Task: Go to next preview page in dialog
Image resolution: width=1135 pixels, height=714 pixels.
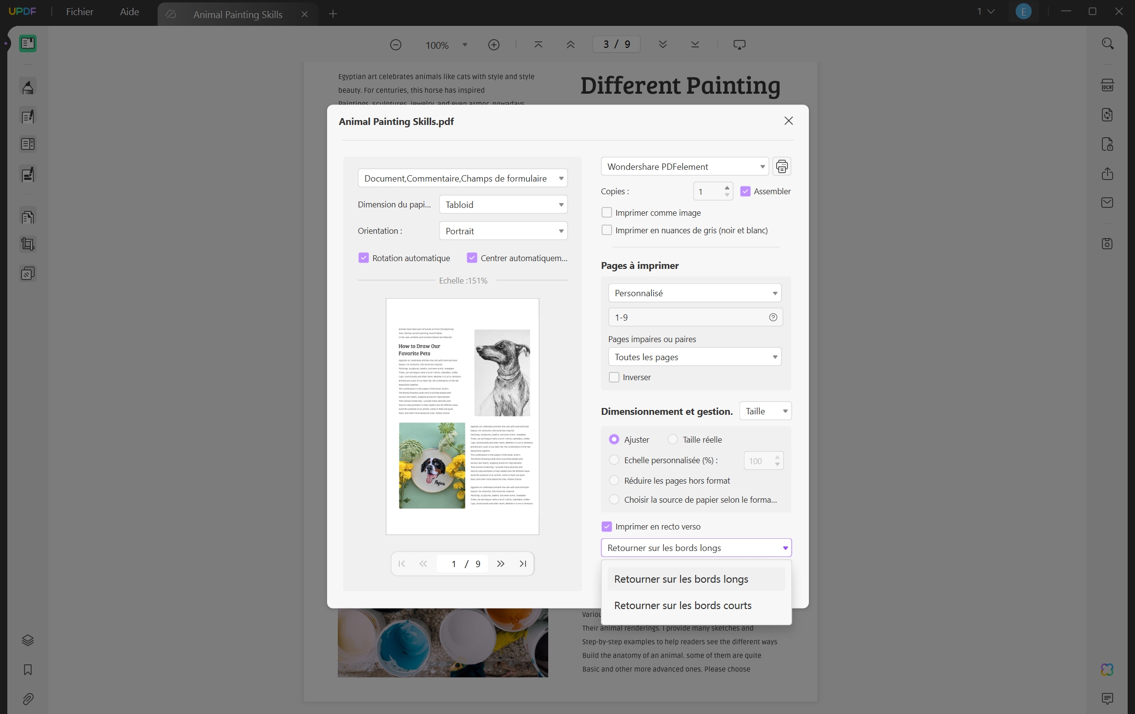Action: (x=500, y=564)
